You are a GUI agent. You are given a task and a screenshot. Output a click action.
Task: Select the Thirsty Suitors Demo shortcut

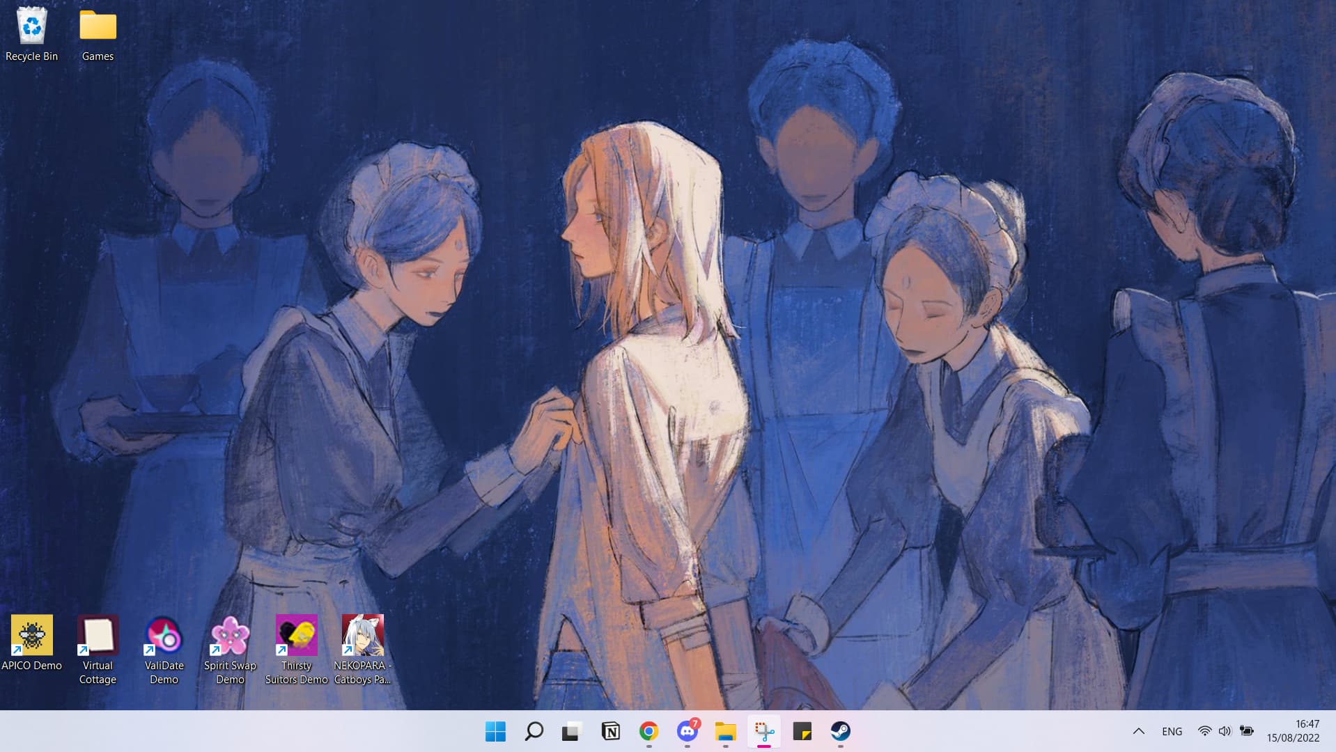click(x=296, y=650)
